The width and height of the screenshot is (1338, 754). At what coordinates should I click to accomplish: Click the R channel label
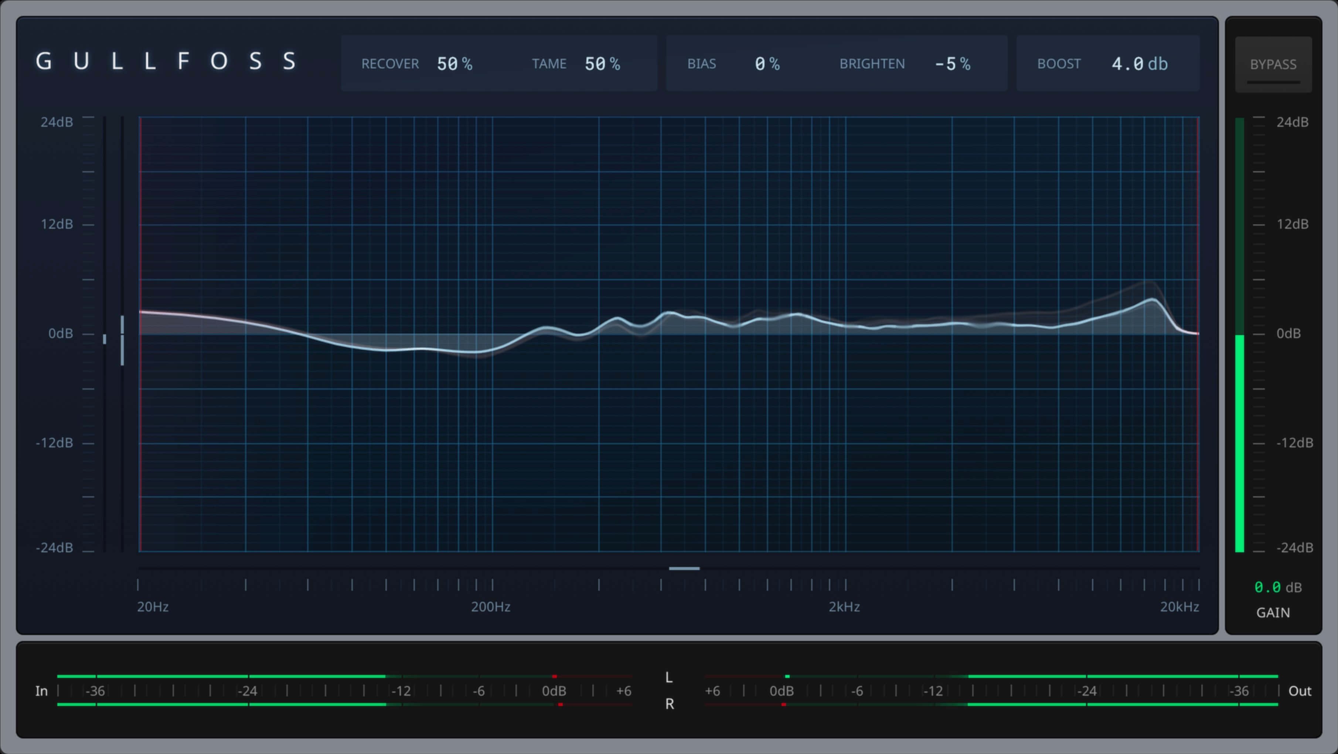(x=670, y=704)
